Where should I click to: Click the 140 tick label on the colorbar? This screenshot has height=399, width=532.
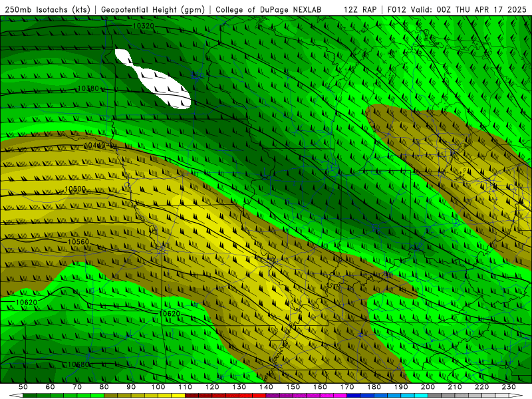click(x=266, y=387)
